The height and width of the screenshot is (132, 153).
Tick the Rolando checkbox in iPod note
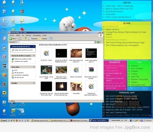[129, 71]
